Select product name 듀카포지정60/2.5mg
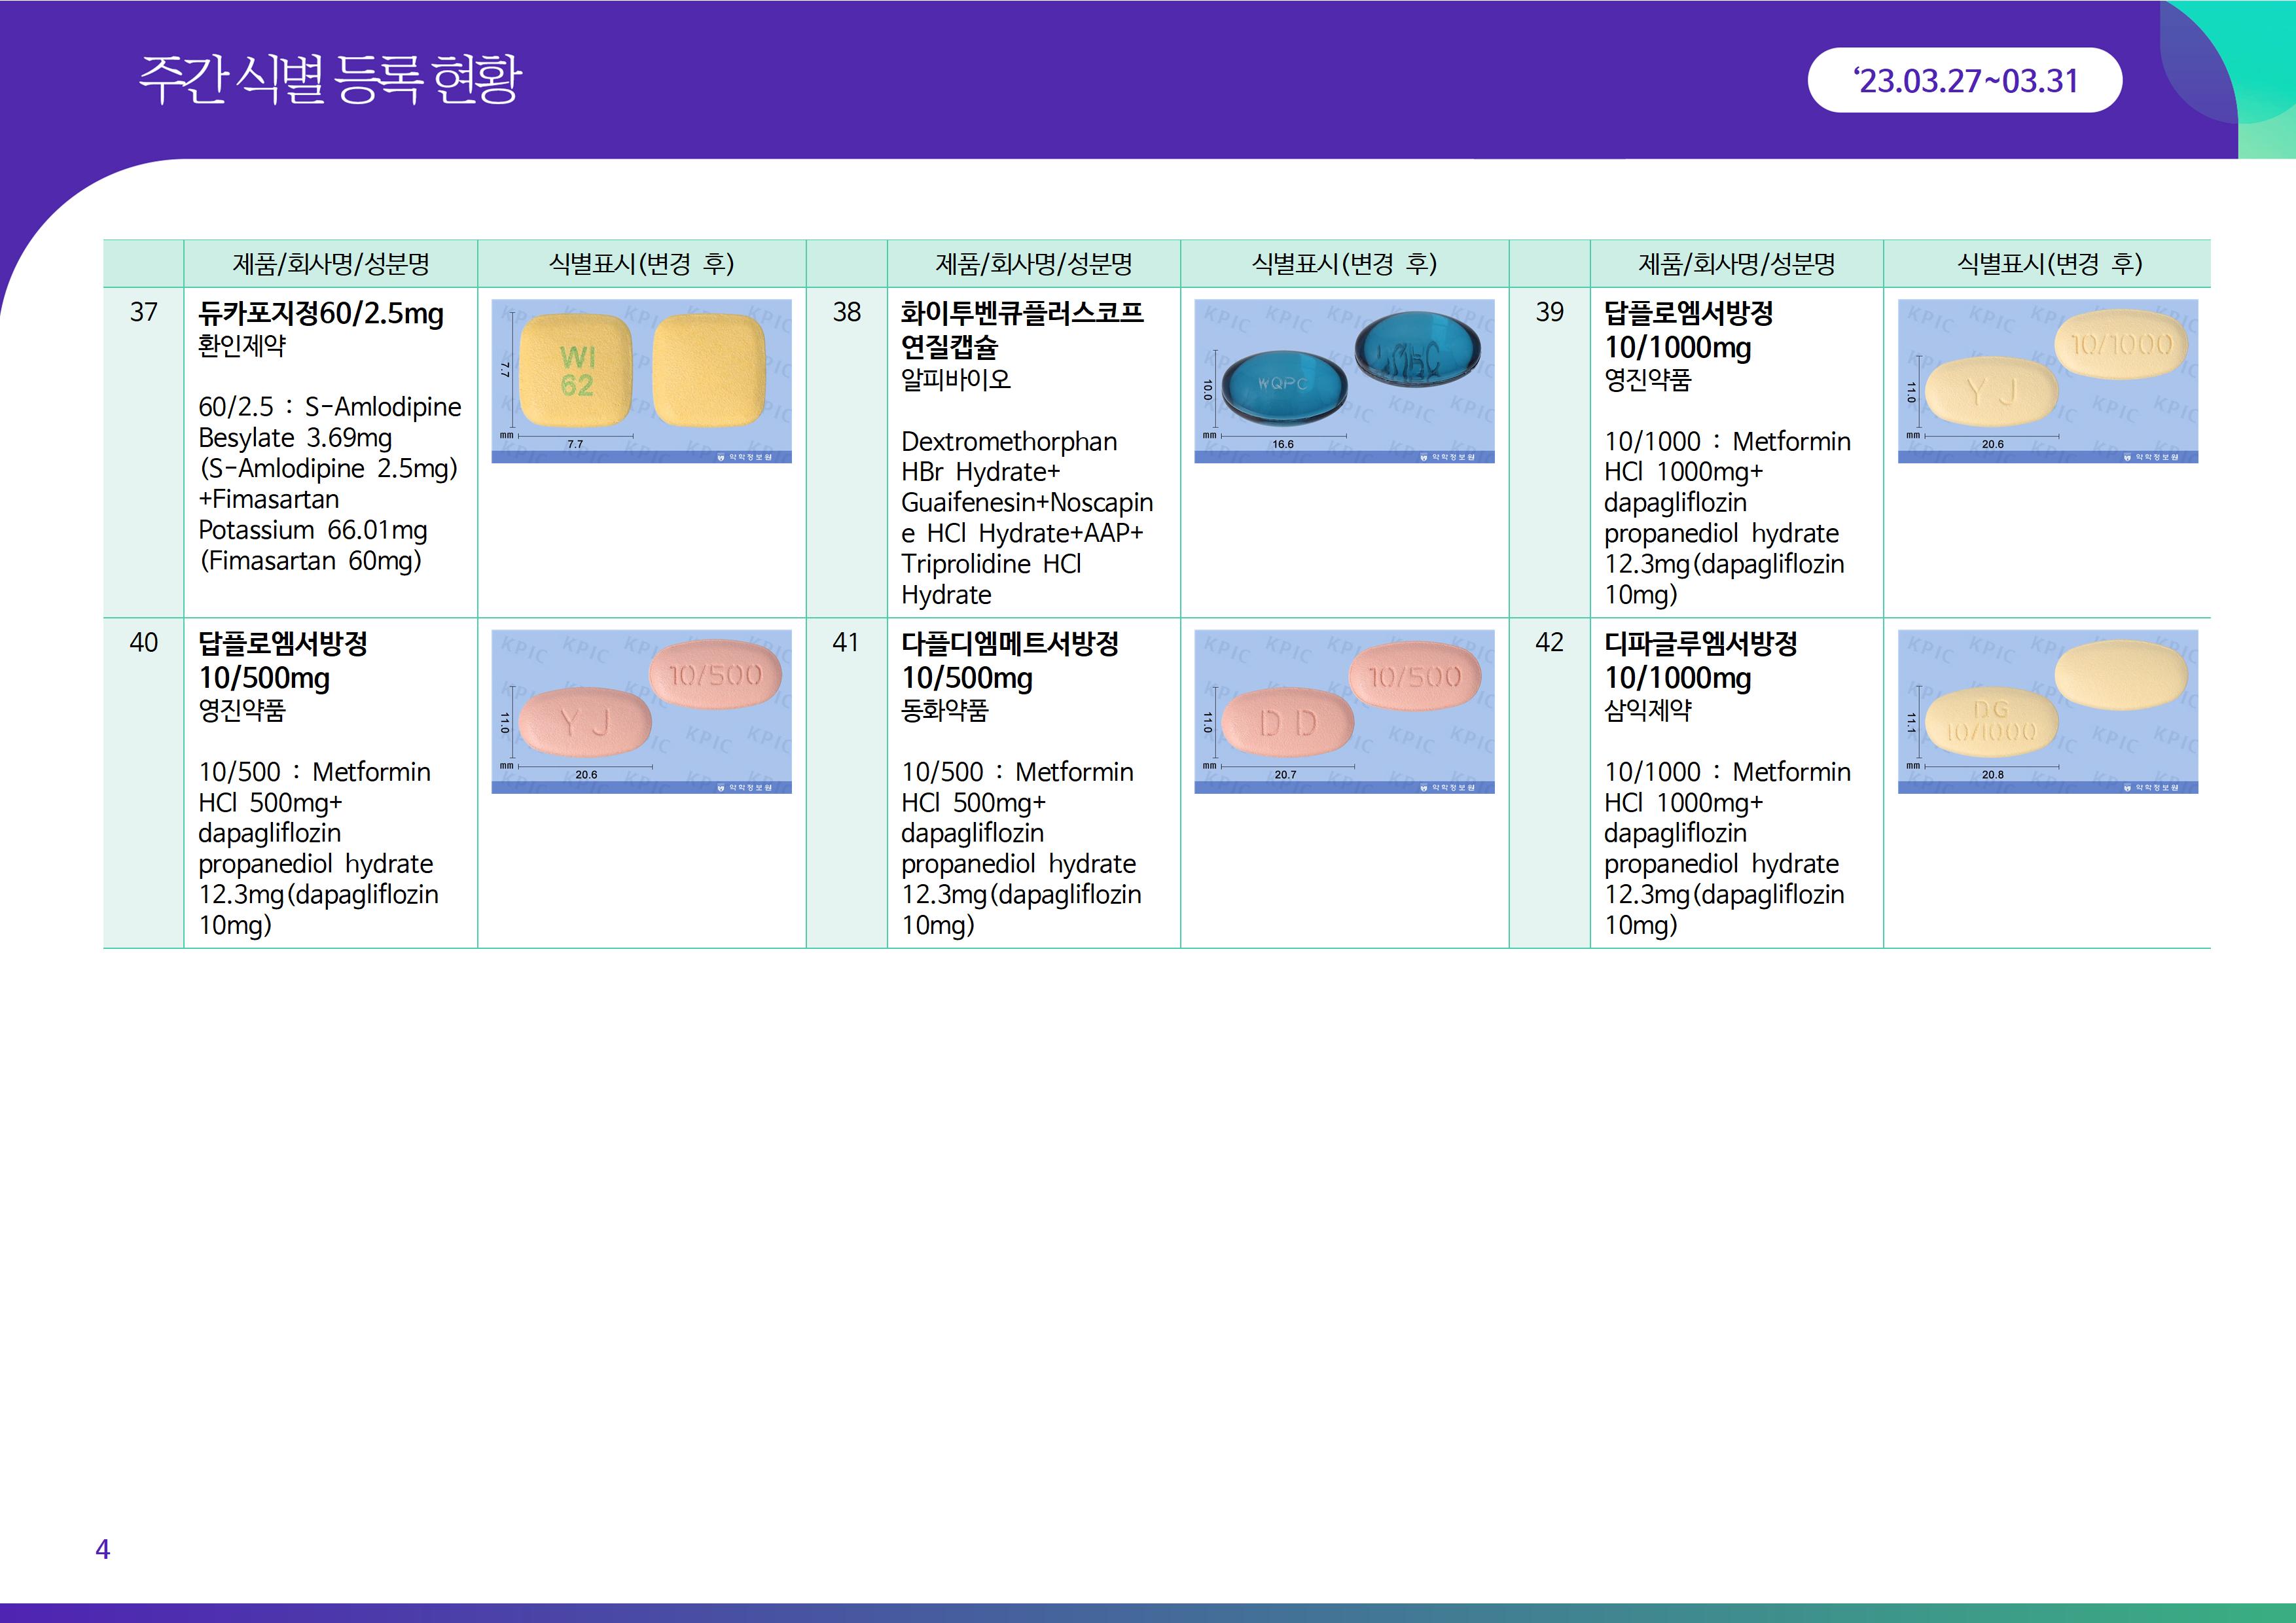 tap(320, 313)
